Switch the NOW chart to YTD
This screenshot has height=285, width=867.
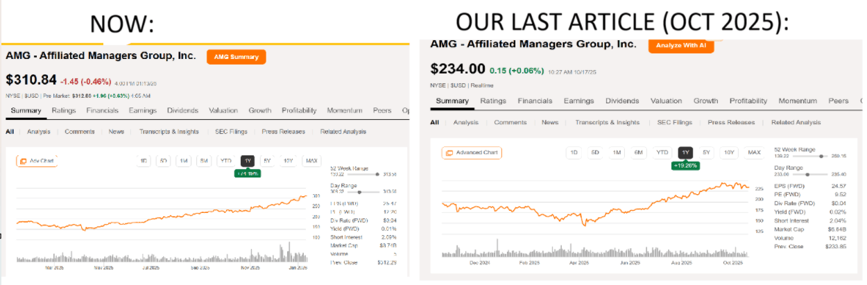coord(225,161)
